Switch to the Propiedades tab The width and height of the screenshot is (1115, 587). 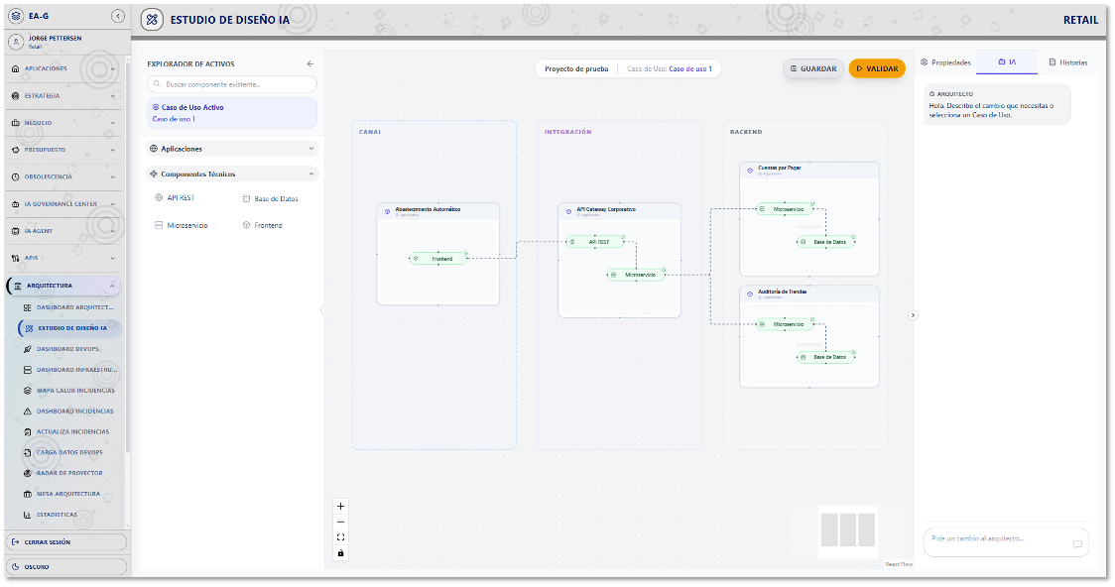[x=945, y=62]
